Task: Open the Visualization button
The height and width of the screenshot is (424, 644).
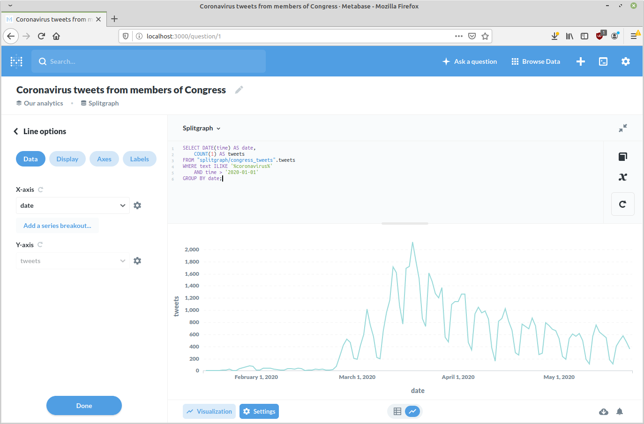Action: 209,411
